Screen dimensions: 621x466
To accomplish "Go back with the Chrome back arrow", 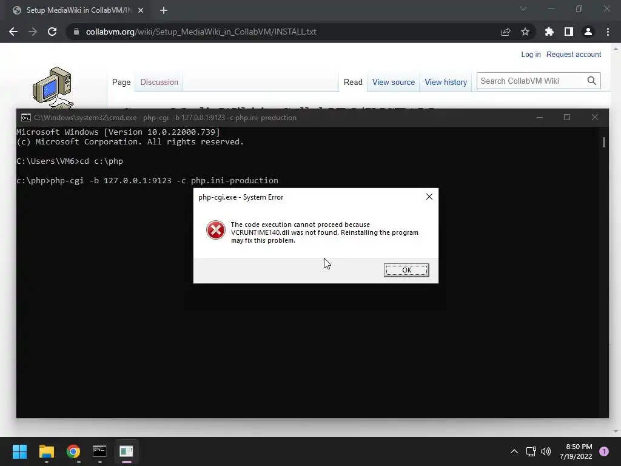I will (x=13, y=32).
